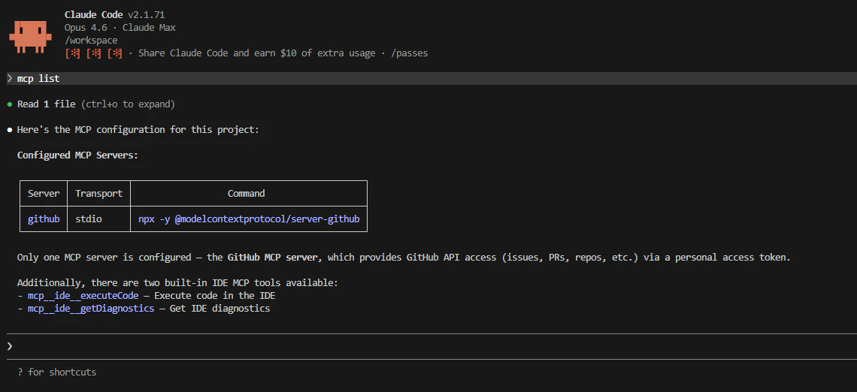This screenshot has height=392, width=857.
Task: Click the mcp list command text
Action: click(x=38, y=79)
